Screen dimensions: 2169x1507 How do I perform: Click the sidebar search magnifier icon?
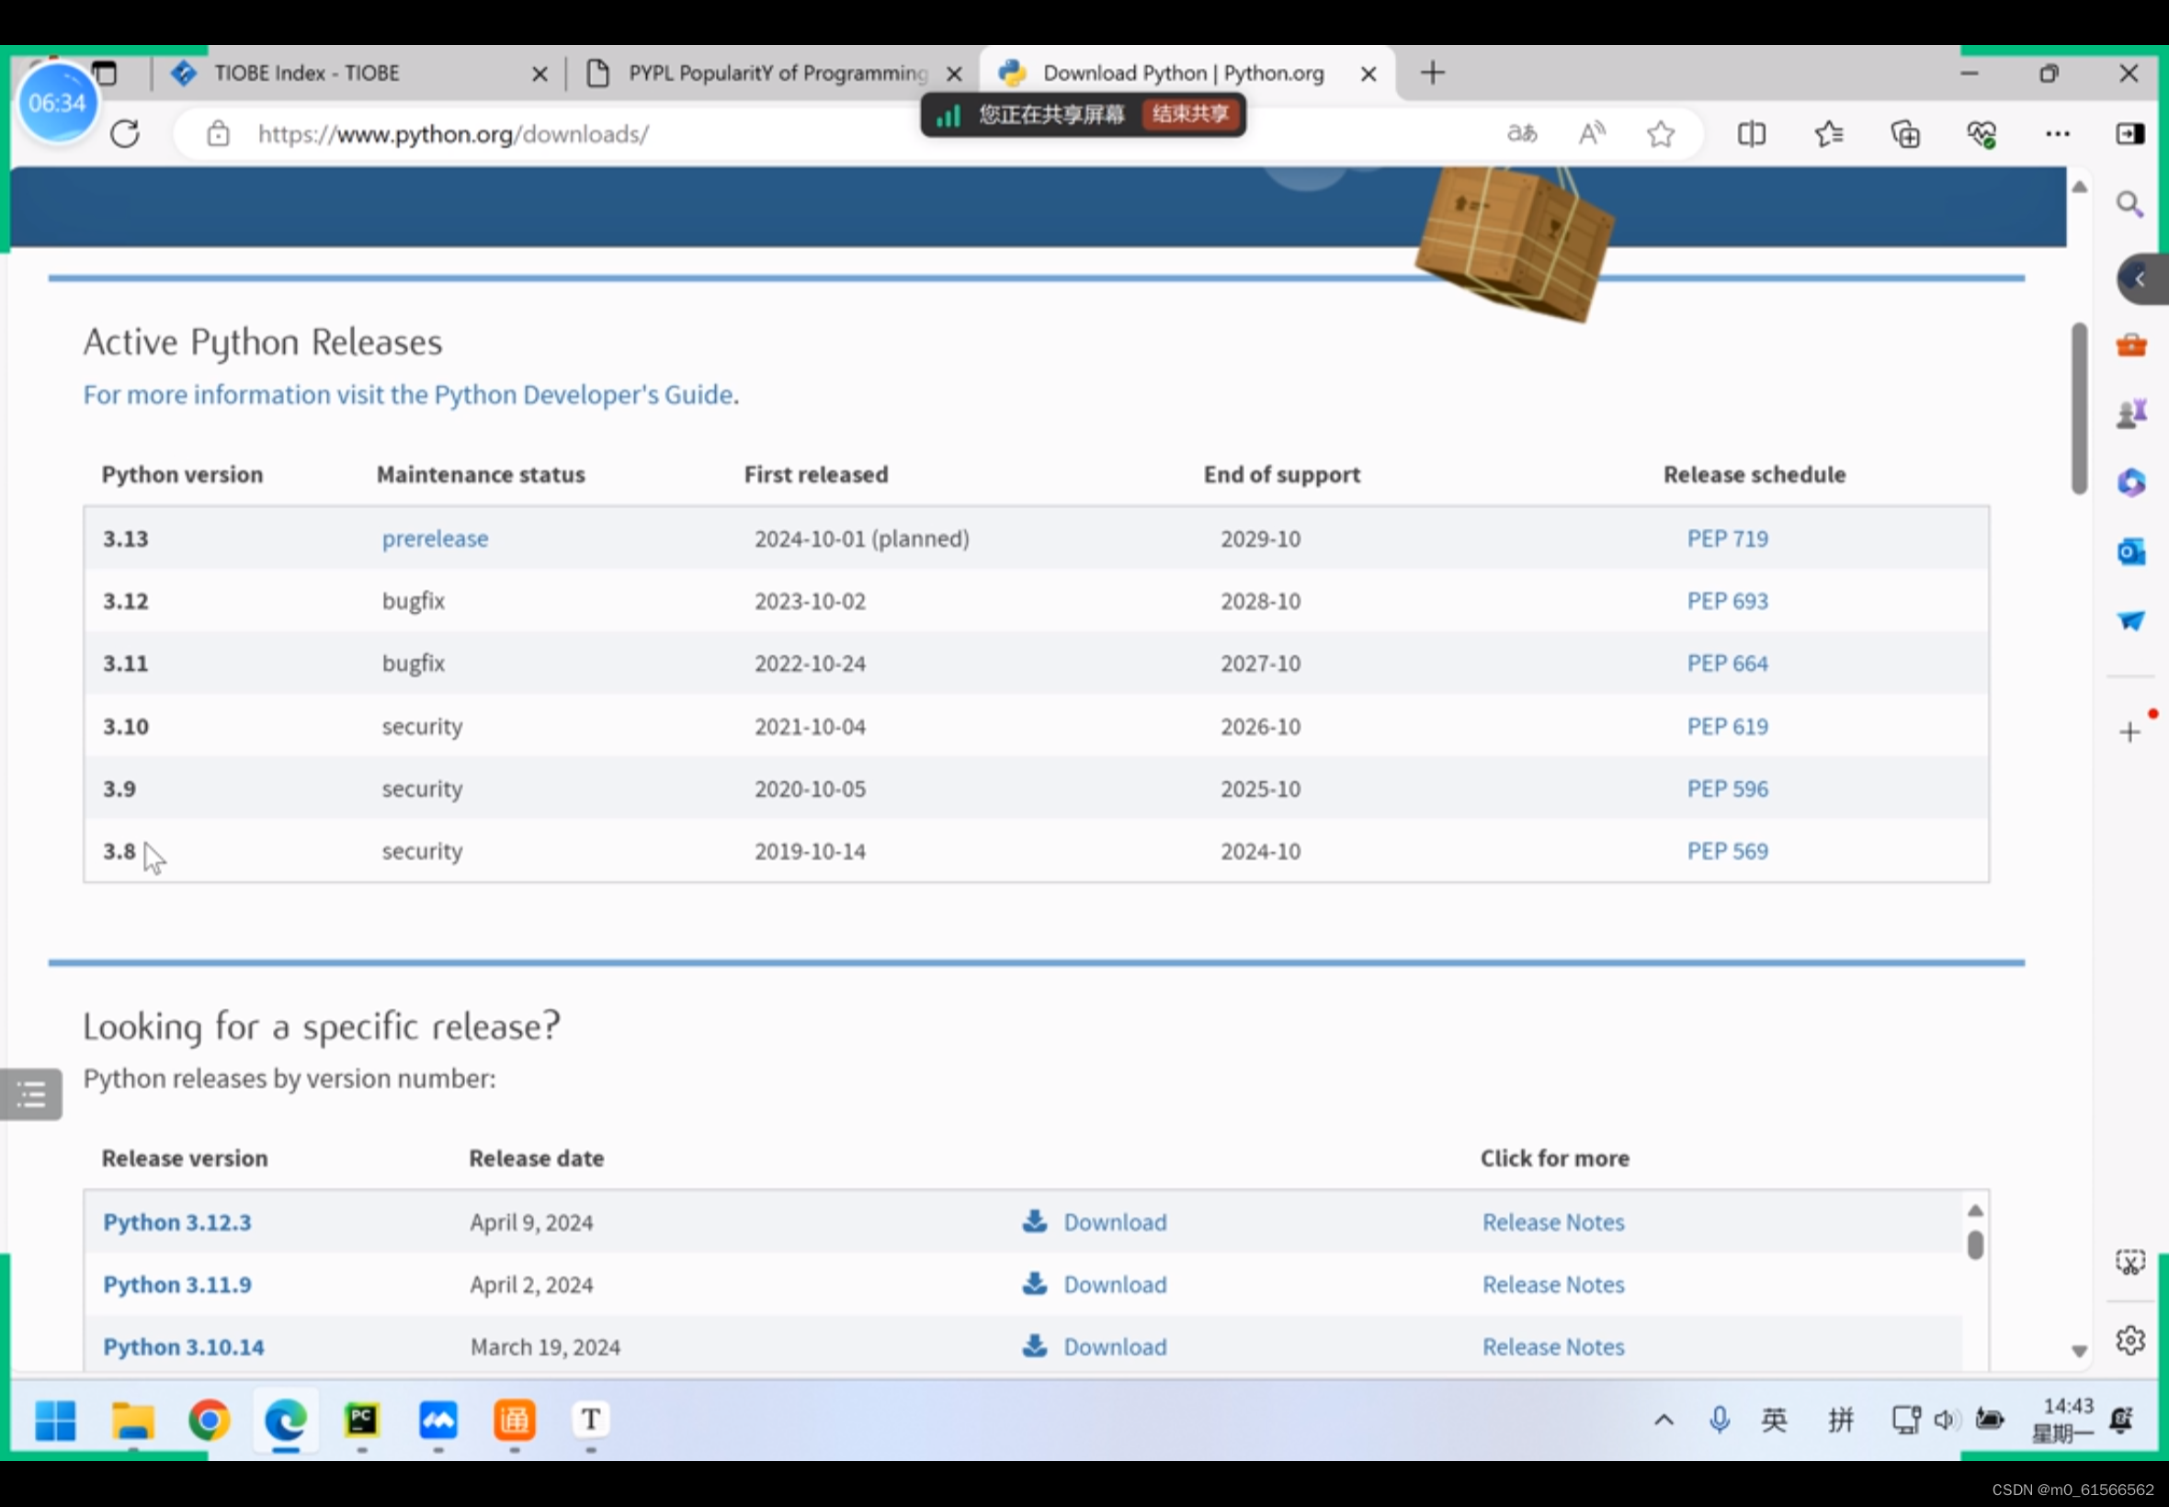2129,204
